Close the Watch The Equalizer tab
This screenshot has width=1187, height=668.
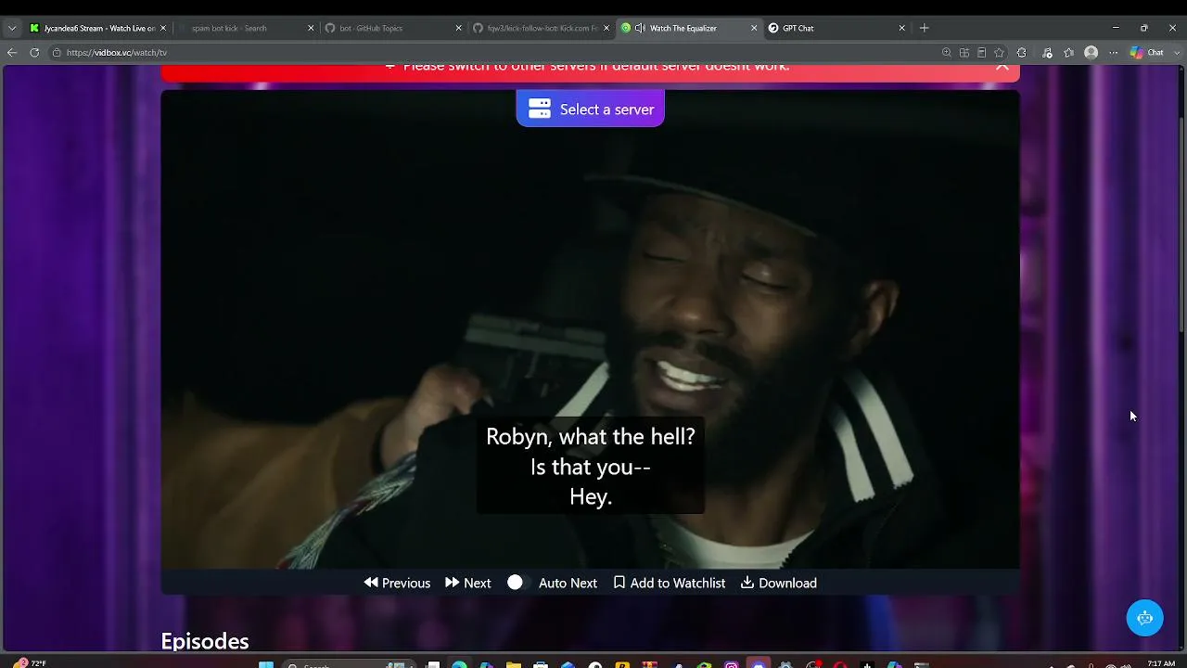pyautogui.click(x=753, y=28)
